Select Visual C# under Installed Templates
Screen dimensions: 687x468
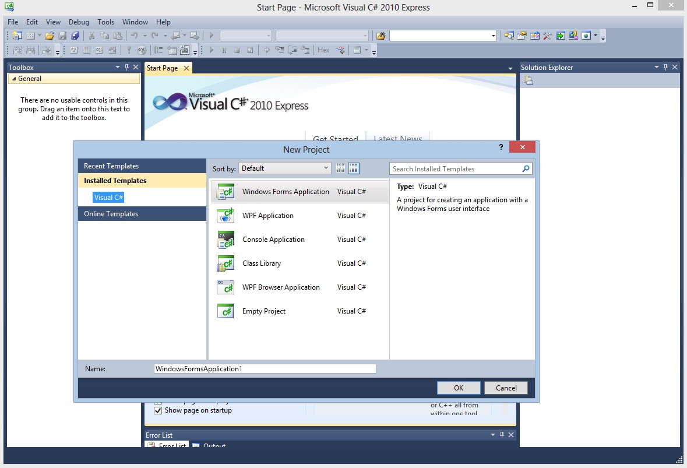tap(108, 198)
